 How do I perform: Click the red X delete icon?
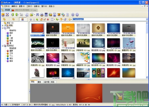[x=48, y=19]
